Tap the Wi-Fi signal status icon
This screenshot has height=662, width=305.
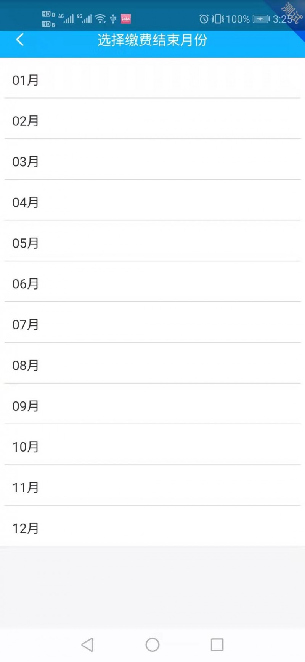(x=100, y=18)
